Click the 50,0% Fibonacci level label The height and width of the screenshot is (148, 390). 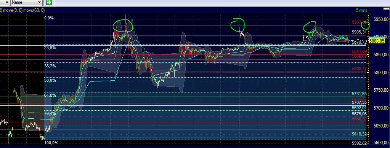(50, 80)
